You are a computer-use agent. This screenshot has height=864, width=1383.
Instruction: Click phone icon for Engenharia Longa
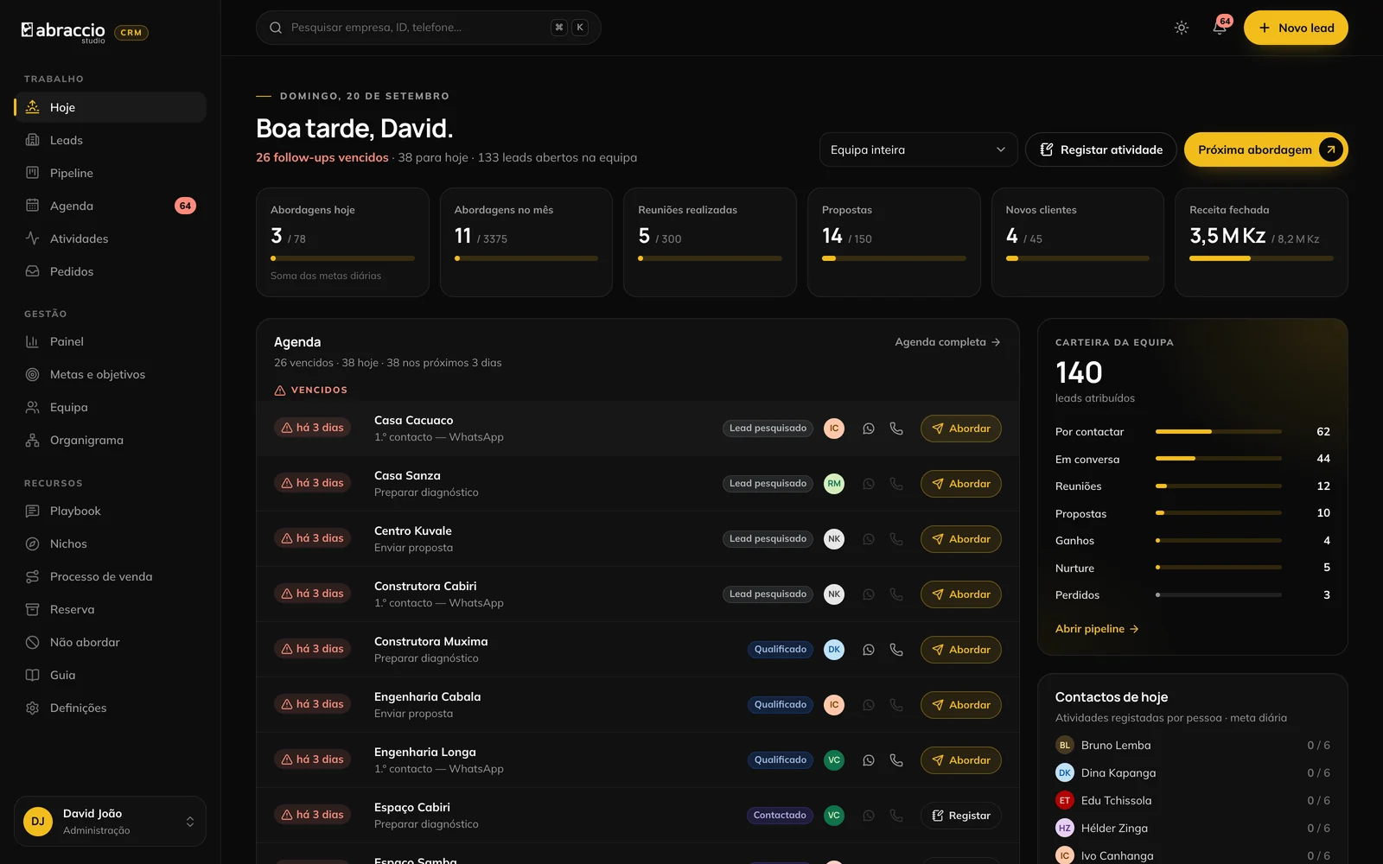point(896,760)
